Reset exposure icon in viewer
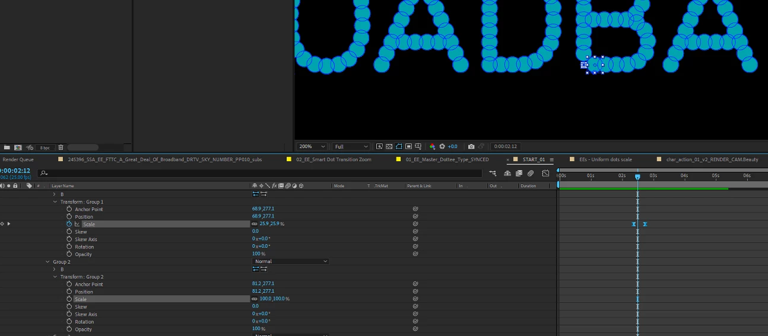The height and width of the screenshot is (336, 768). [x=442, y=146]
